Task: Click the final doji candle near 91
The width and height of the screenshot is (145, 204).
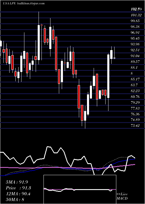Action: pos(114,58)
